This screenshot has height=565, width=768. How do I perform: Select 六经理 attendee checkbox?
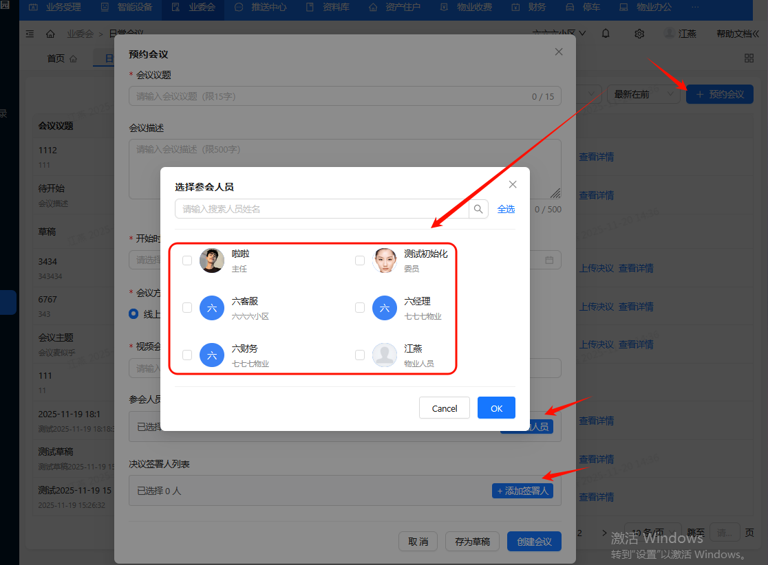tap(360, 308)
